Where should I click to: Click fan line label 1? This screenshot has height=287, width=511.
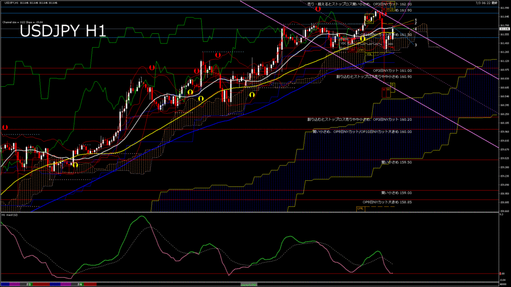(416, 19)
